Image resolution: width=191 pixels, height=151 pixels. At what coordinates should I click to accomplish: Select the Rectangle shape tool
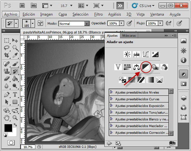(15, 102)
